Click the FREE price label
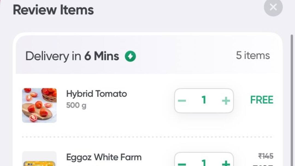295x166 pixels. pyautogui.click(x=262, y=100)
